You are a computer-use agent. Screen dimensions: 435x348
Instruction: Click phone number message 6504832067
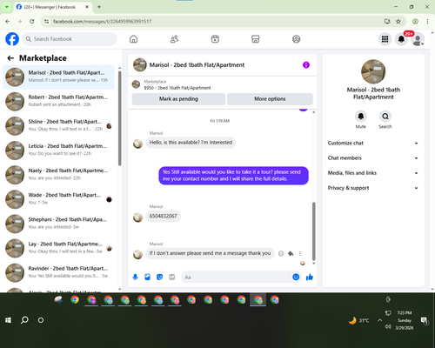163,216
